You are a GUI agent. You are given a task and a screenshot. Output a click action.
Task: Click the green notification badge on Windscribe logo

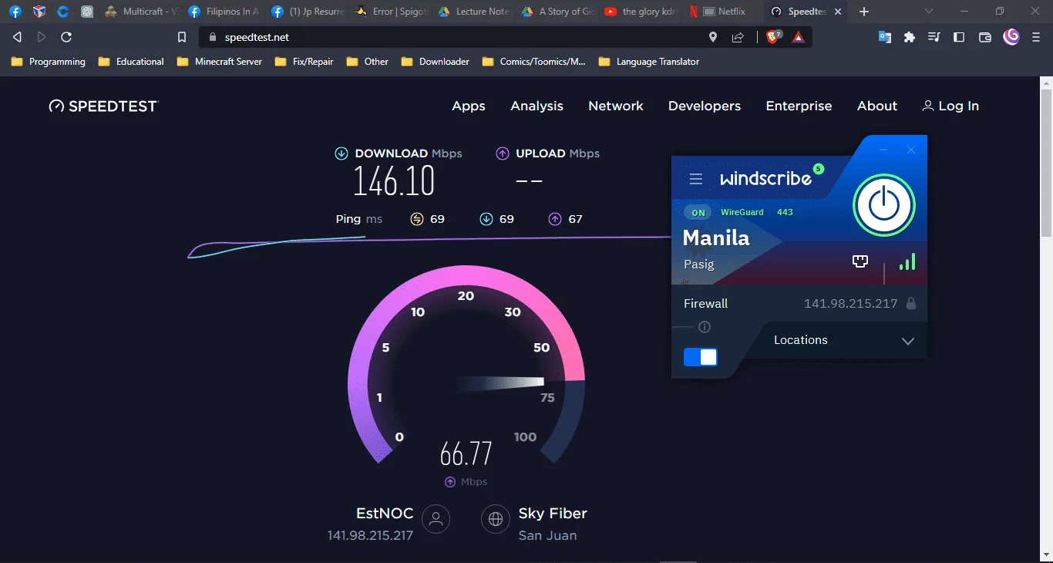click(x=818, y=169)
